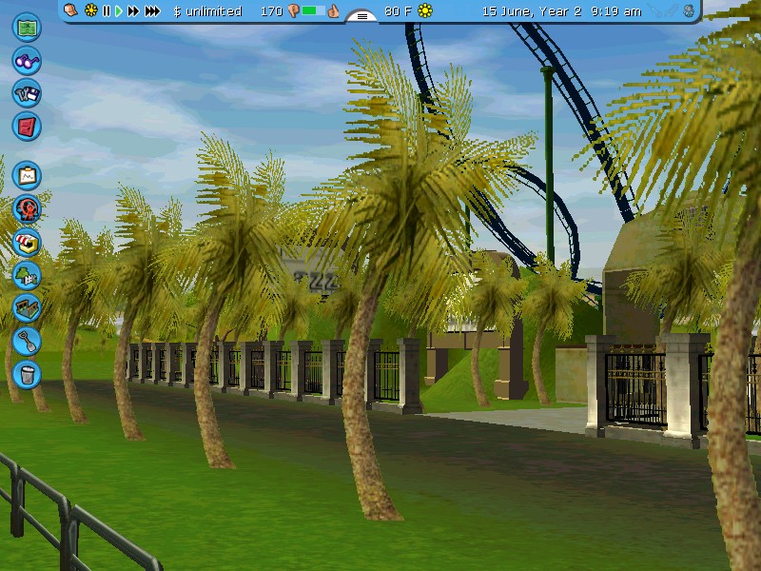Click the red exit door icon

tap(27, 127)
